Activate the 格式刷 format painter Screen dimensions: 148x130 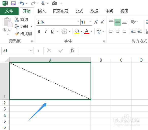coord(23,34)
